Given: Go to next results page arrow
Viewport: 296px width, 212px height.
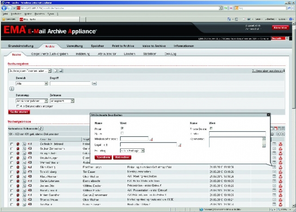Looking at the screenshot, I should (283, 134).
